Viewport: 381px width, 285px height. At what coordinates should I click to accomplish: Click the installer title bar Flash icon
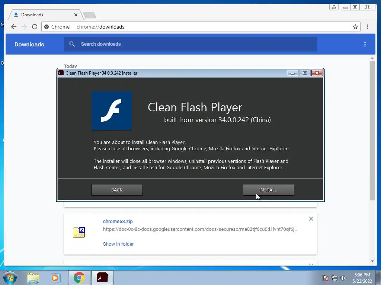pyautogui.click(x=61, y=73)
